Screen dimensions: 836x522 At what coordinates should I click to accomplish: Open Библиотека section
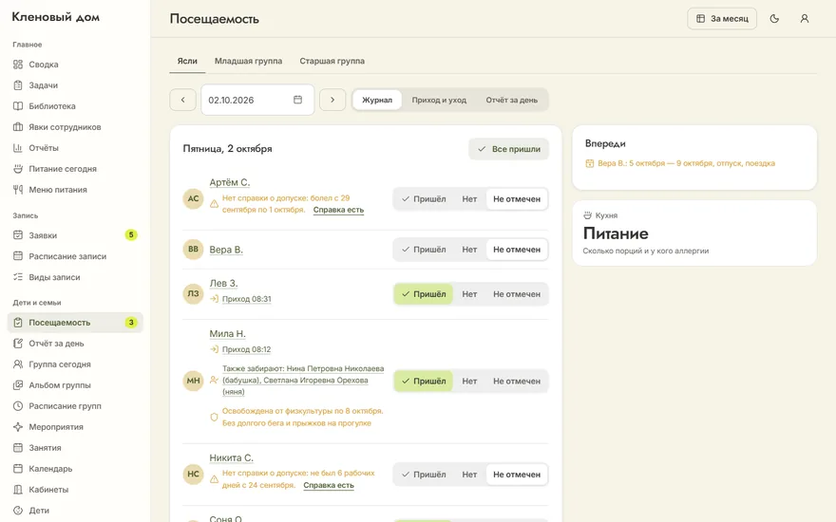(75, 106)
